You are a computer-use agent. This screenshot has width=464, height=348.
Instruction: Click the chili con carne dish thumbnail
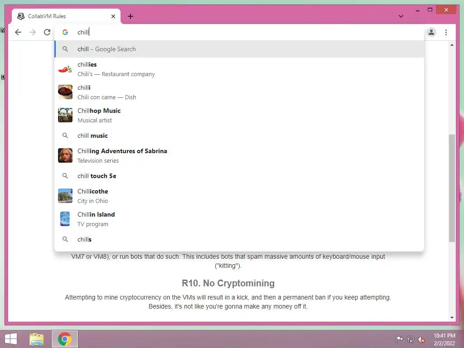pyautogui.click(x=65, y=92)
